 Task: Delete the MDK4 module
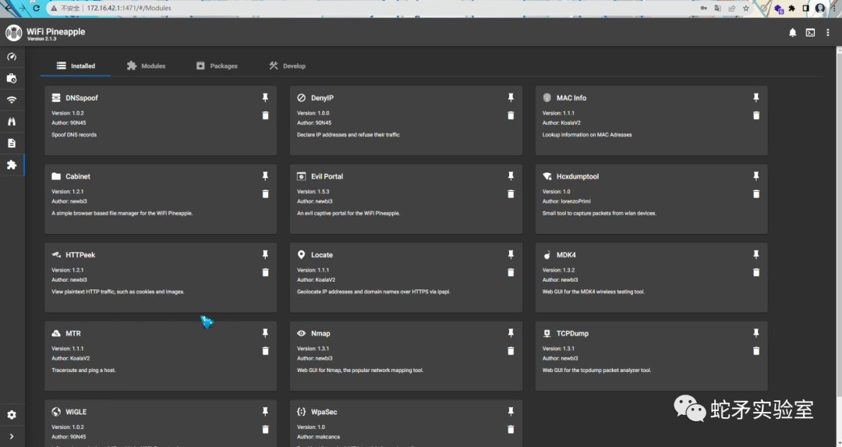click(756, 272)
